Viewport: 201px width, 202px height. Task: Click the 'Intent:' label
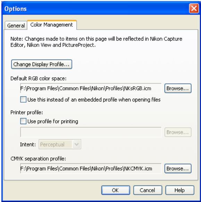(x=28, y=144)
